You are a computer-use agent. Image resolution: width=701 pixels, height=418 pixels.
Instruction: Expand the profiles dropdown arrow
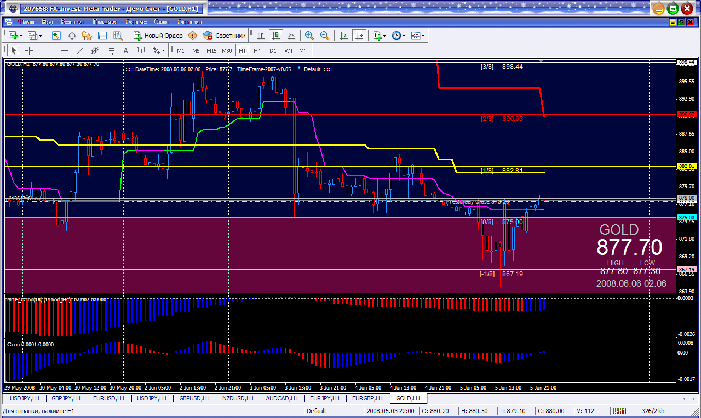41,36
